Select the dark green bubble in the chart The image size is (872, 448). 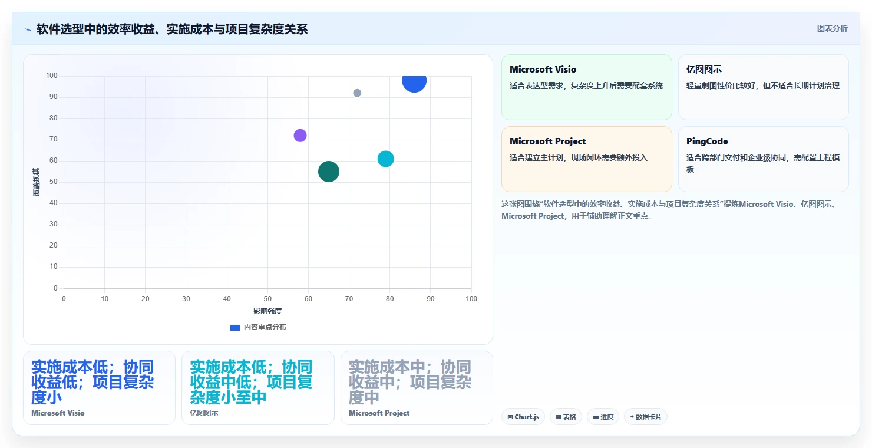[x=329, y=172]
